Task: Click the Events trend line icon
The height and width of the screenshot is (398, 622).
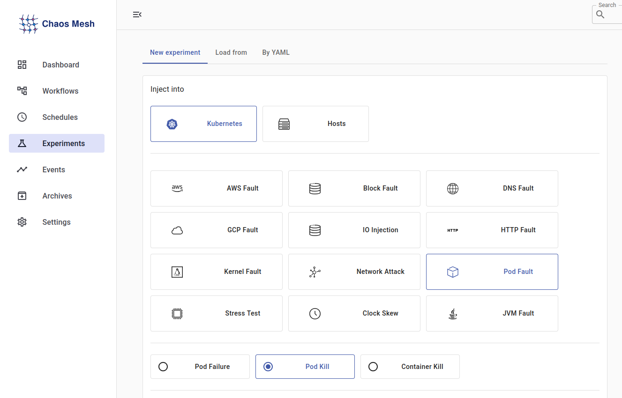Action: pos(22,170)
